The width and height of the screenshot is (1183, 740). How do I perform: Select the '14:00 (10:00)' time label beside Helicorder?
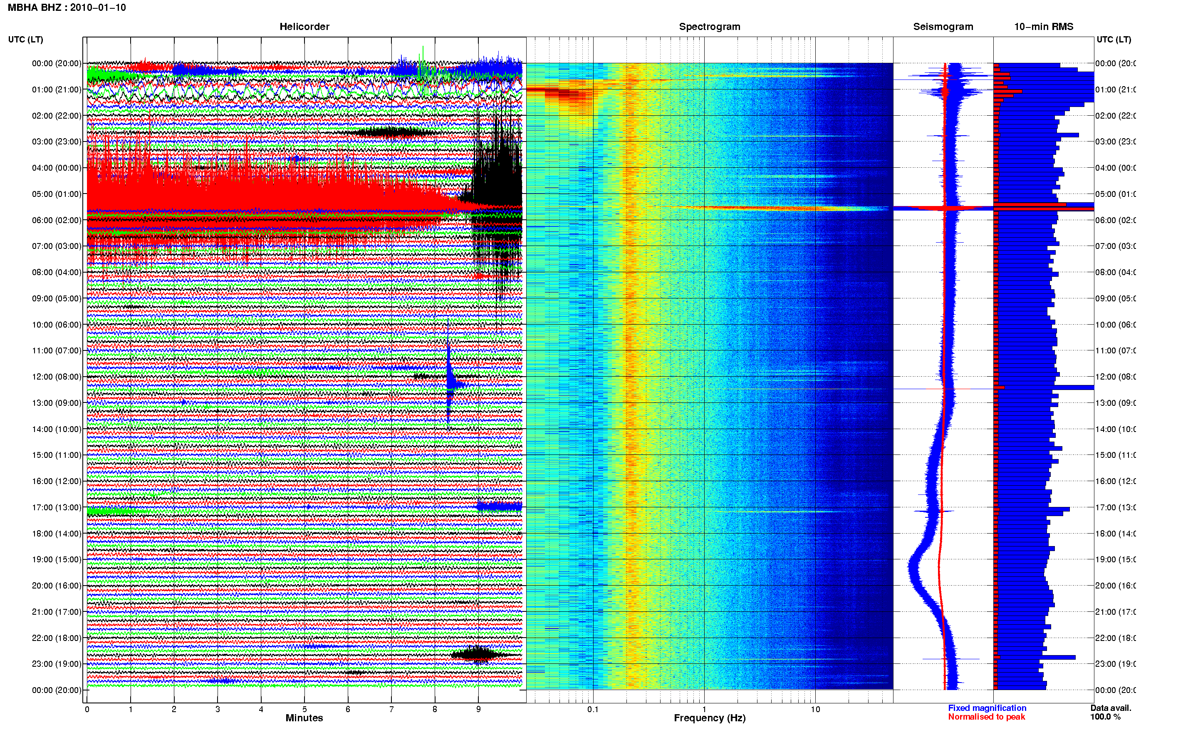[57, 429]
